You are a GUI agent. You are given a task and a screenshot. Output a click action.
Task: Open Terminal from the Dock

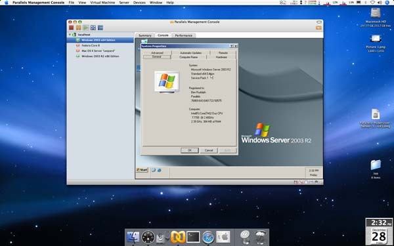pos(193,237)
